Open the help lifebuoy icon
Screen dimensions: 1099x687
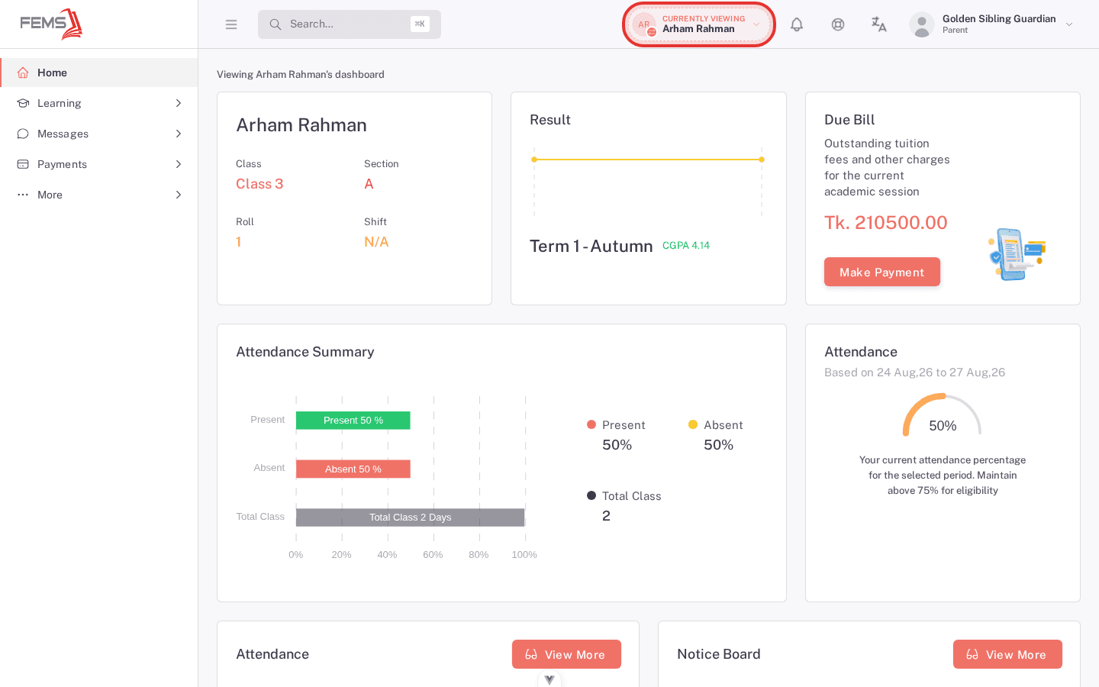(838, 24)
